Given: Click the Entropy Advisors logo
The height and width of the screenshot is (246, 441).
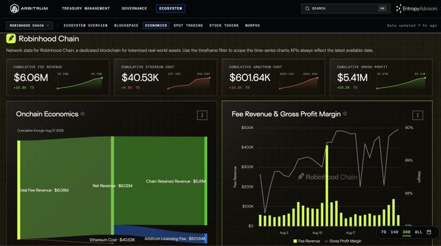Looking at the screenshot, I should pos(417,8).
